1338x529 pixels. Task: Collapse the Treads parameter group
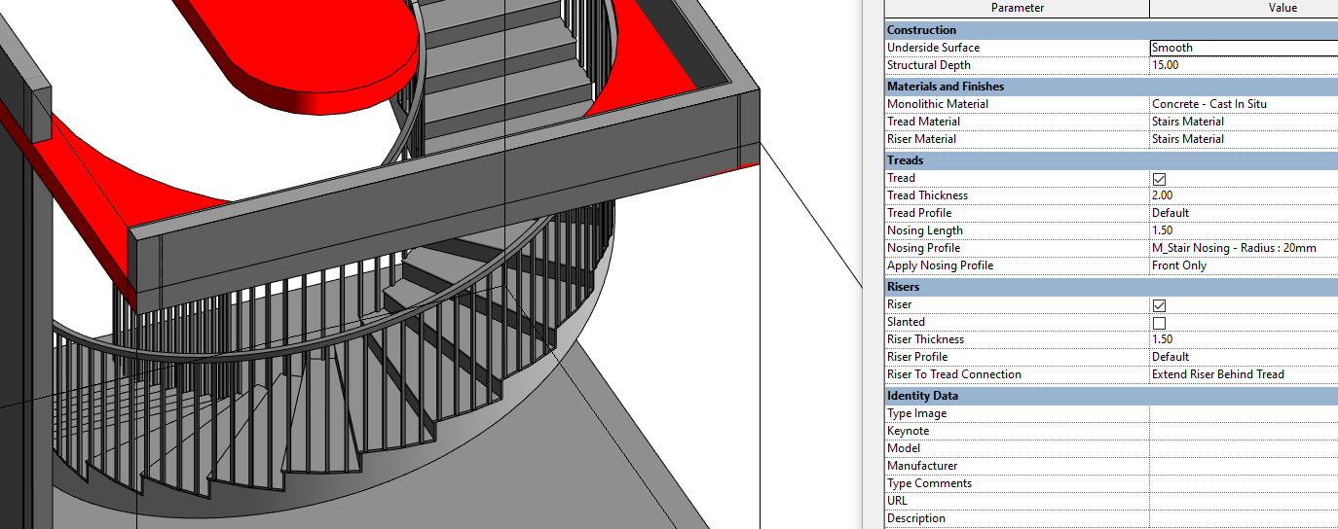pos(1111,160)
